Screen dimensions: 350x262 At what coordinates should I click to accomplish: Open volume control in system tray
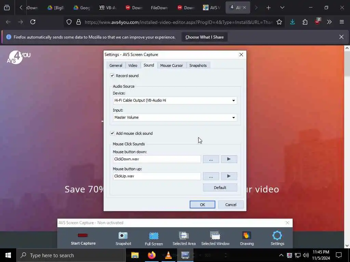(x=306, y=255)
